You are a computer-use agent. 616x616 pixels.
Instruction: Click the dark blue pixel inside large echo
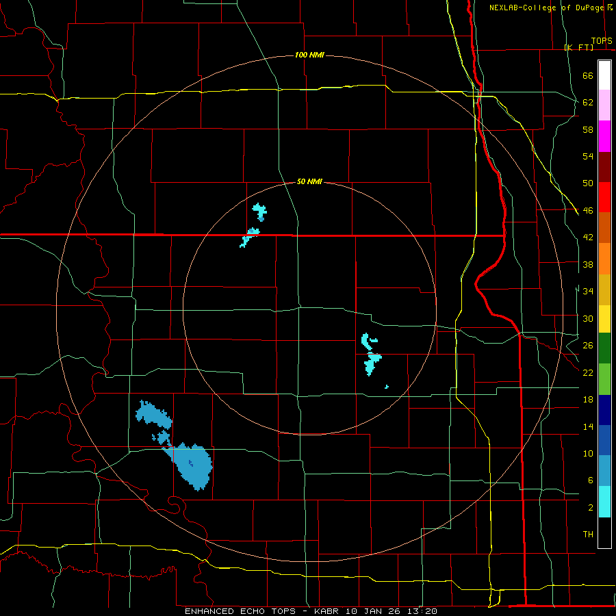(190, 463)
